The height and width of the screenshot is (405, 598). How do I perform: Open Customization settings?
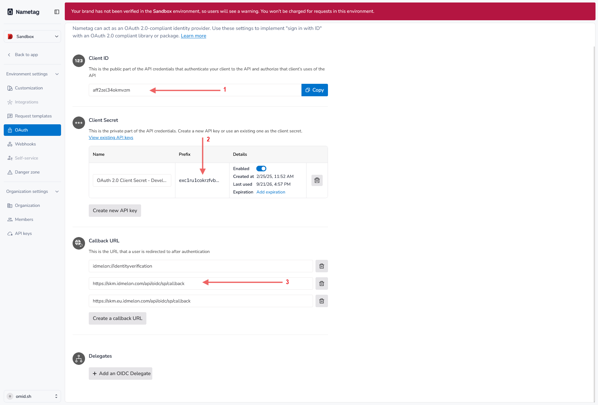pos(32,88)
